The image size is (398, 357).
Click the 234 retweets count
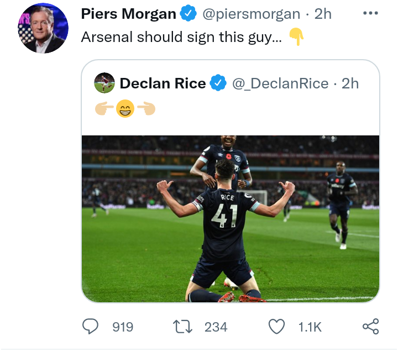point(216,327)
